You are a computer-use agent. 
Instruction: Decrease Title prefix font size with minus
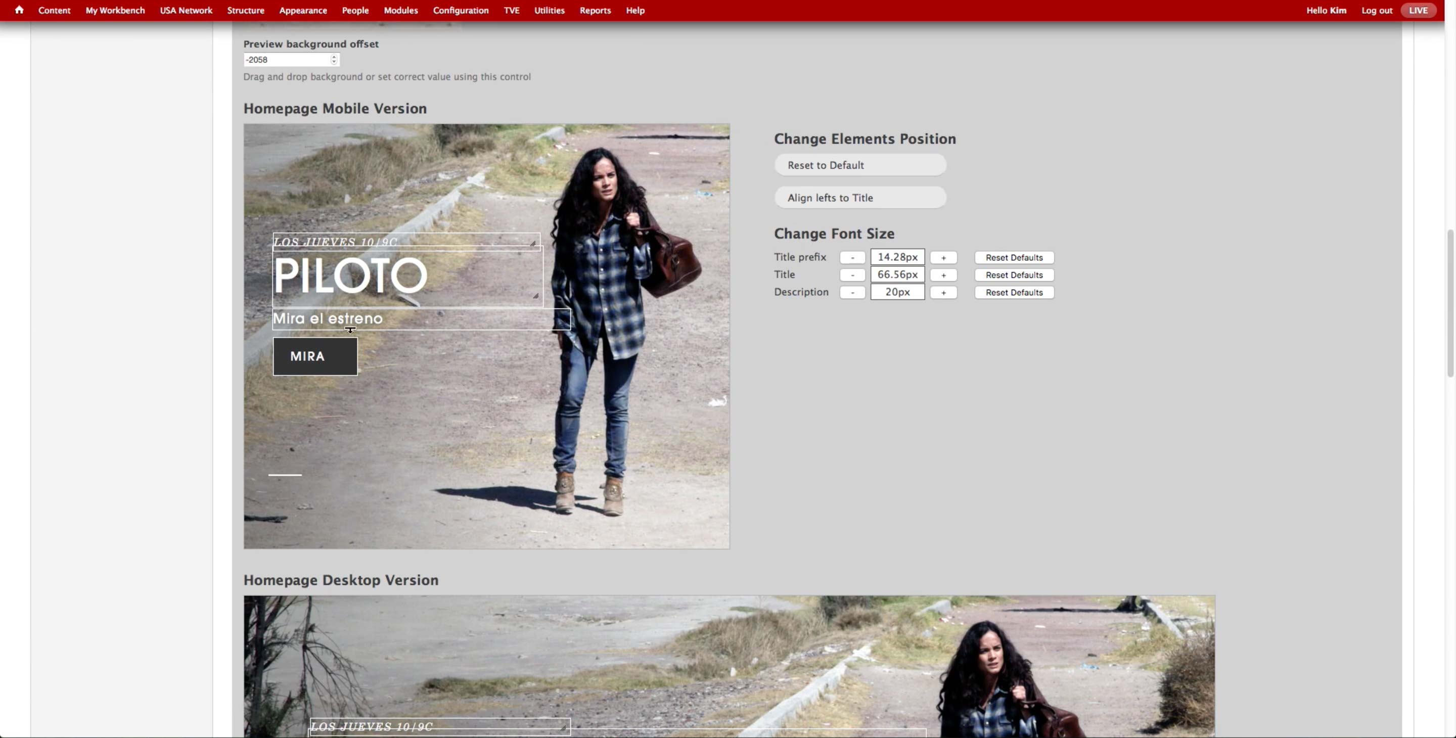pyautogui.click(x=852, y=258)
